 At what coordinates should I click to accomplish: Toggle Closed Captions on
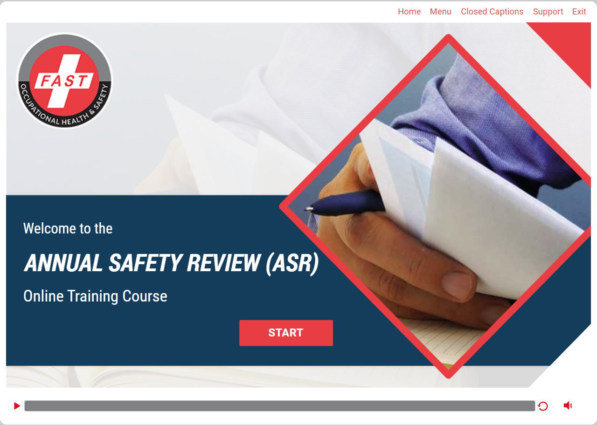[x=492, y=12]
